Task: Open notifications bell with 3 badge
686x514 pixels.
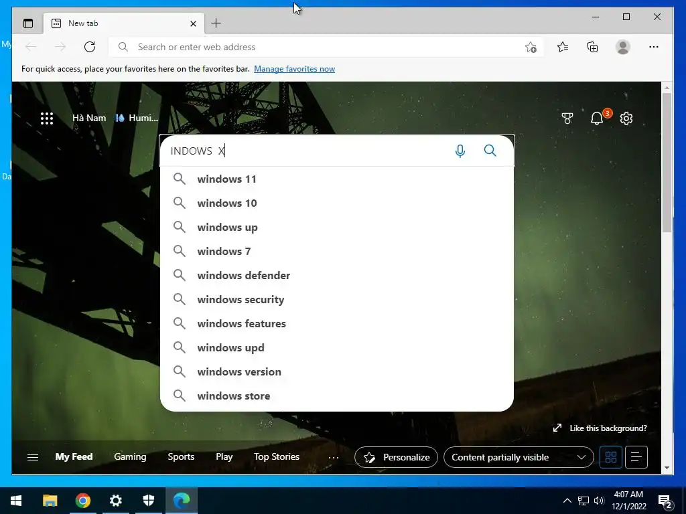Action: [x=598, y=117]
